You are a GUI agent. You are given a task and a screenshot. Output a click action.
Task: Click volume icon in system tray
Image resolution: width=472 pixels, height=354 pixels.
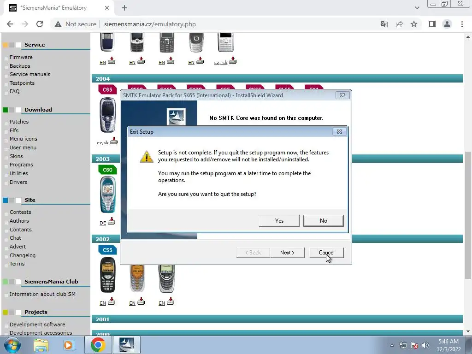(x=425, y=345)
